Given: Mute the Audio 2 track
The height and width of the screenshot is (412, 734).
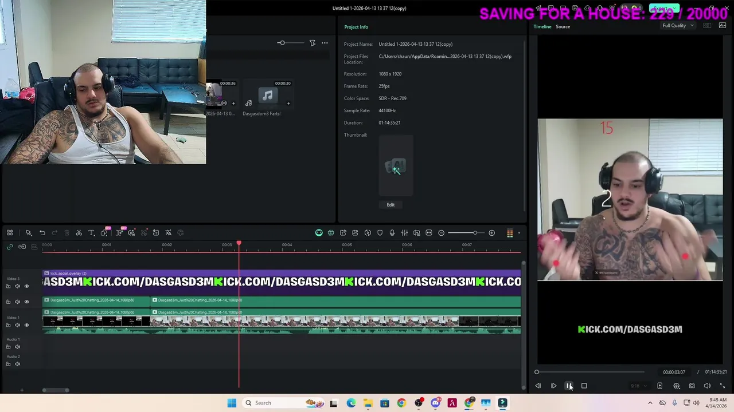Looking at the screenshot, I should pos(17,364).
